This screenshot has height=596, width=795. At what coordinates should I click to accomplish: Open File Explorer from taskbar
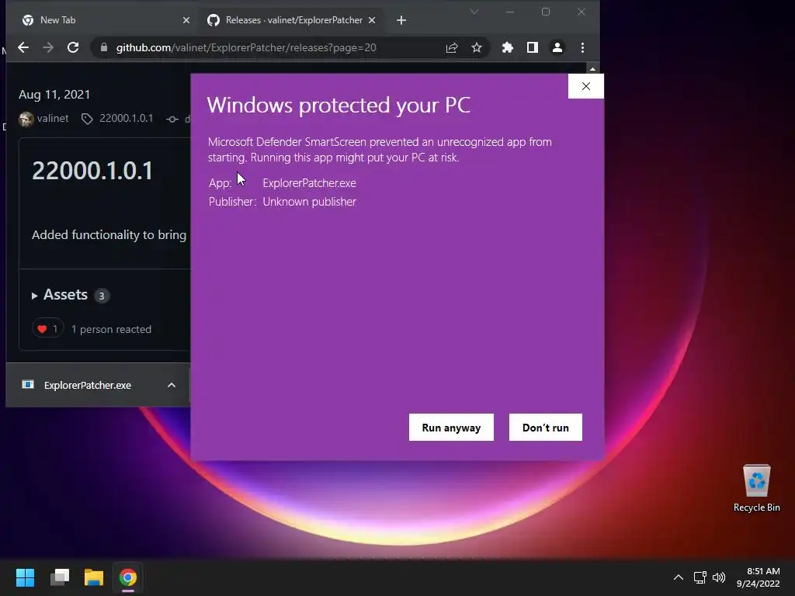pos(94,577)
